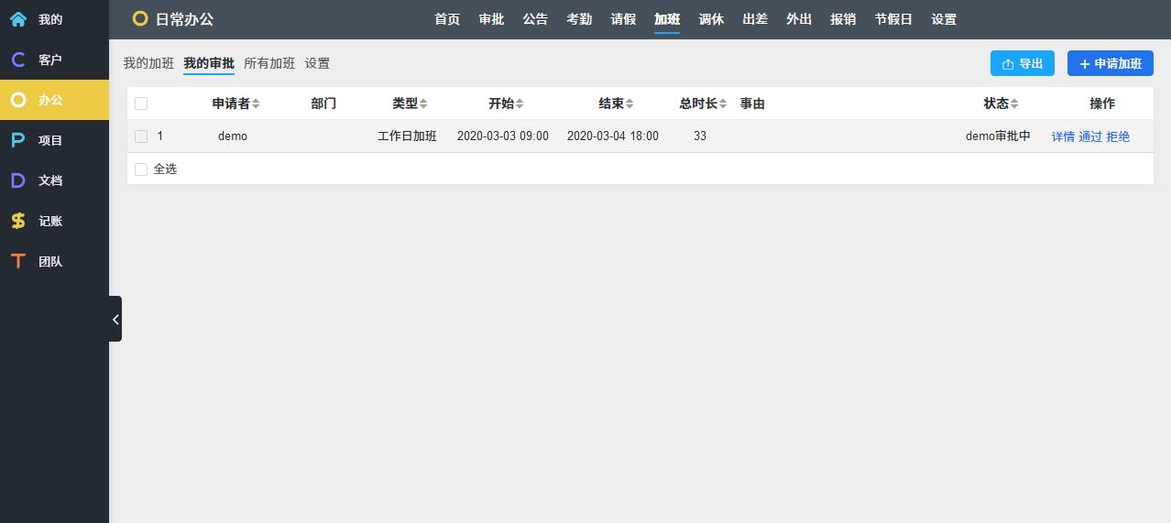This screenshot has width=1171, height=523.
Task: Click applicant name demo in row 1
Action: tap(233, 136)
